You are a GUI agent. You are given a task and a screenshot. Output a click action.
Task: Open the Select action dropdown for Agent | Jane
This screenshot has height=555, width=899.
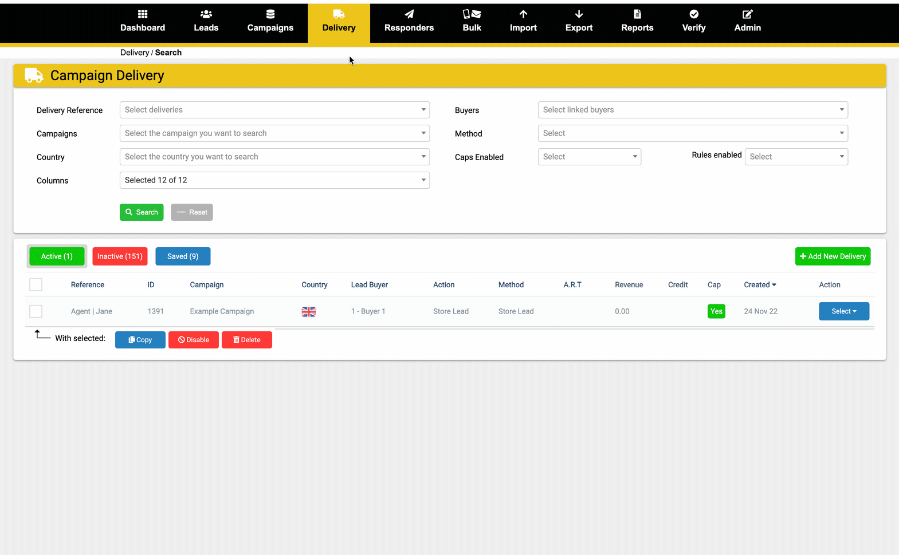point(844,311)
